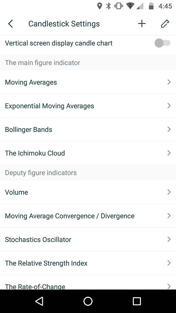
Task: Toggle Vertical screen display candle chart
Action: (x=163, y=43)
